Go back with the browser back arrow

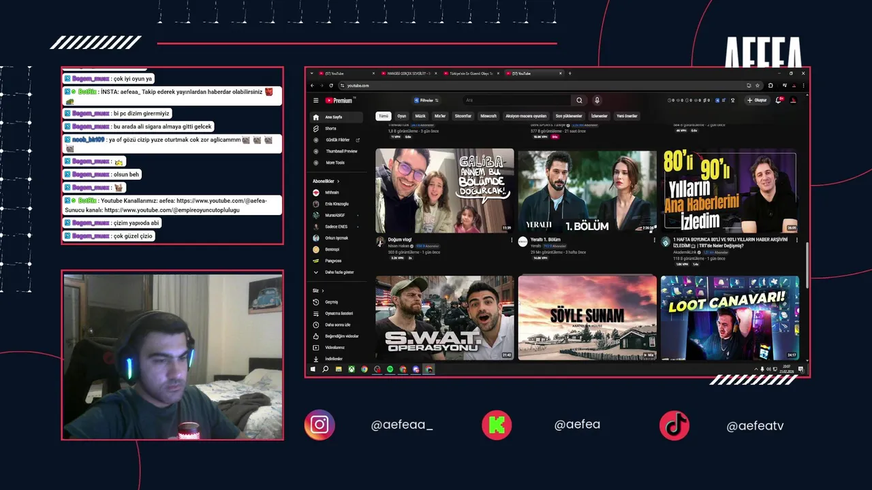(312, 86)
